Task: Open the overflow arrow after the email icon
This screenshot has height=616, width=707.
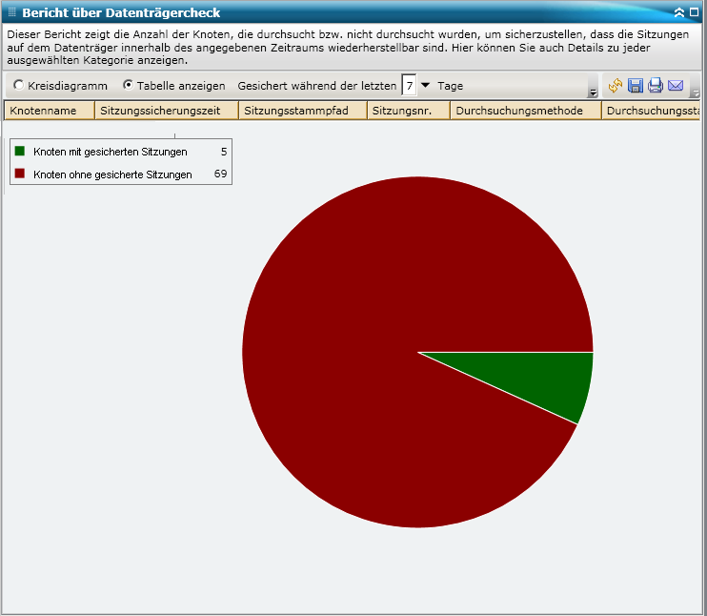Action: (x=696, y=92)
